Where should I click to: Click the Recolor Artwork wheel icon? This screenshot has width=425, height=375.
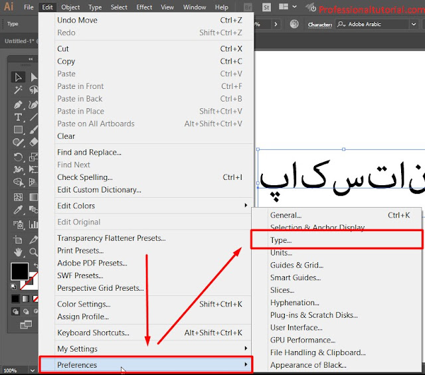(294, 24)
